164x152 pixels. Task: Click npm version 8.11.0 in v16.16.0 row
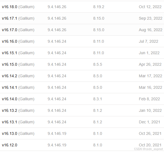99,41
